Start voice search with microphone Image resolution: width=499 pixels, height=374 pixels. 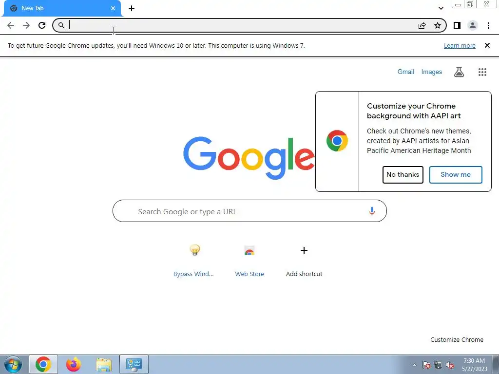372,211
